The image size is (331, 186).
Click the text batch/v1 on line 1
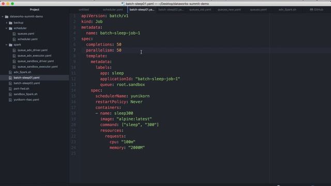pyautogui.click(x=119, y=16)
